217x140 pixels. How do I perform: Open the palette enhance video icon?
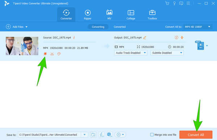59,54
